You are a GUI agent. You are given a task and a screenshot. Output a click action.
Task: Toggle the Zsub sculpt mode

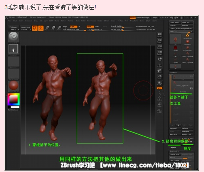(x=97, y=27)
